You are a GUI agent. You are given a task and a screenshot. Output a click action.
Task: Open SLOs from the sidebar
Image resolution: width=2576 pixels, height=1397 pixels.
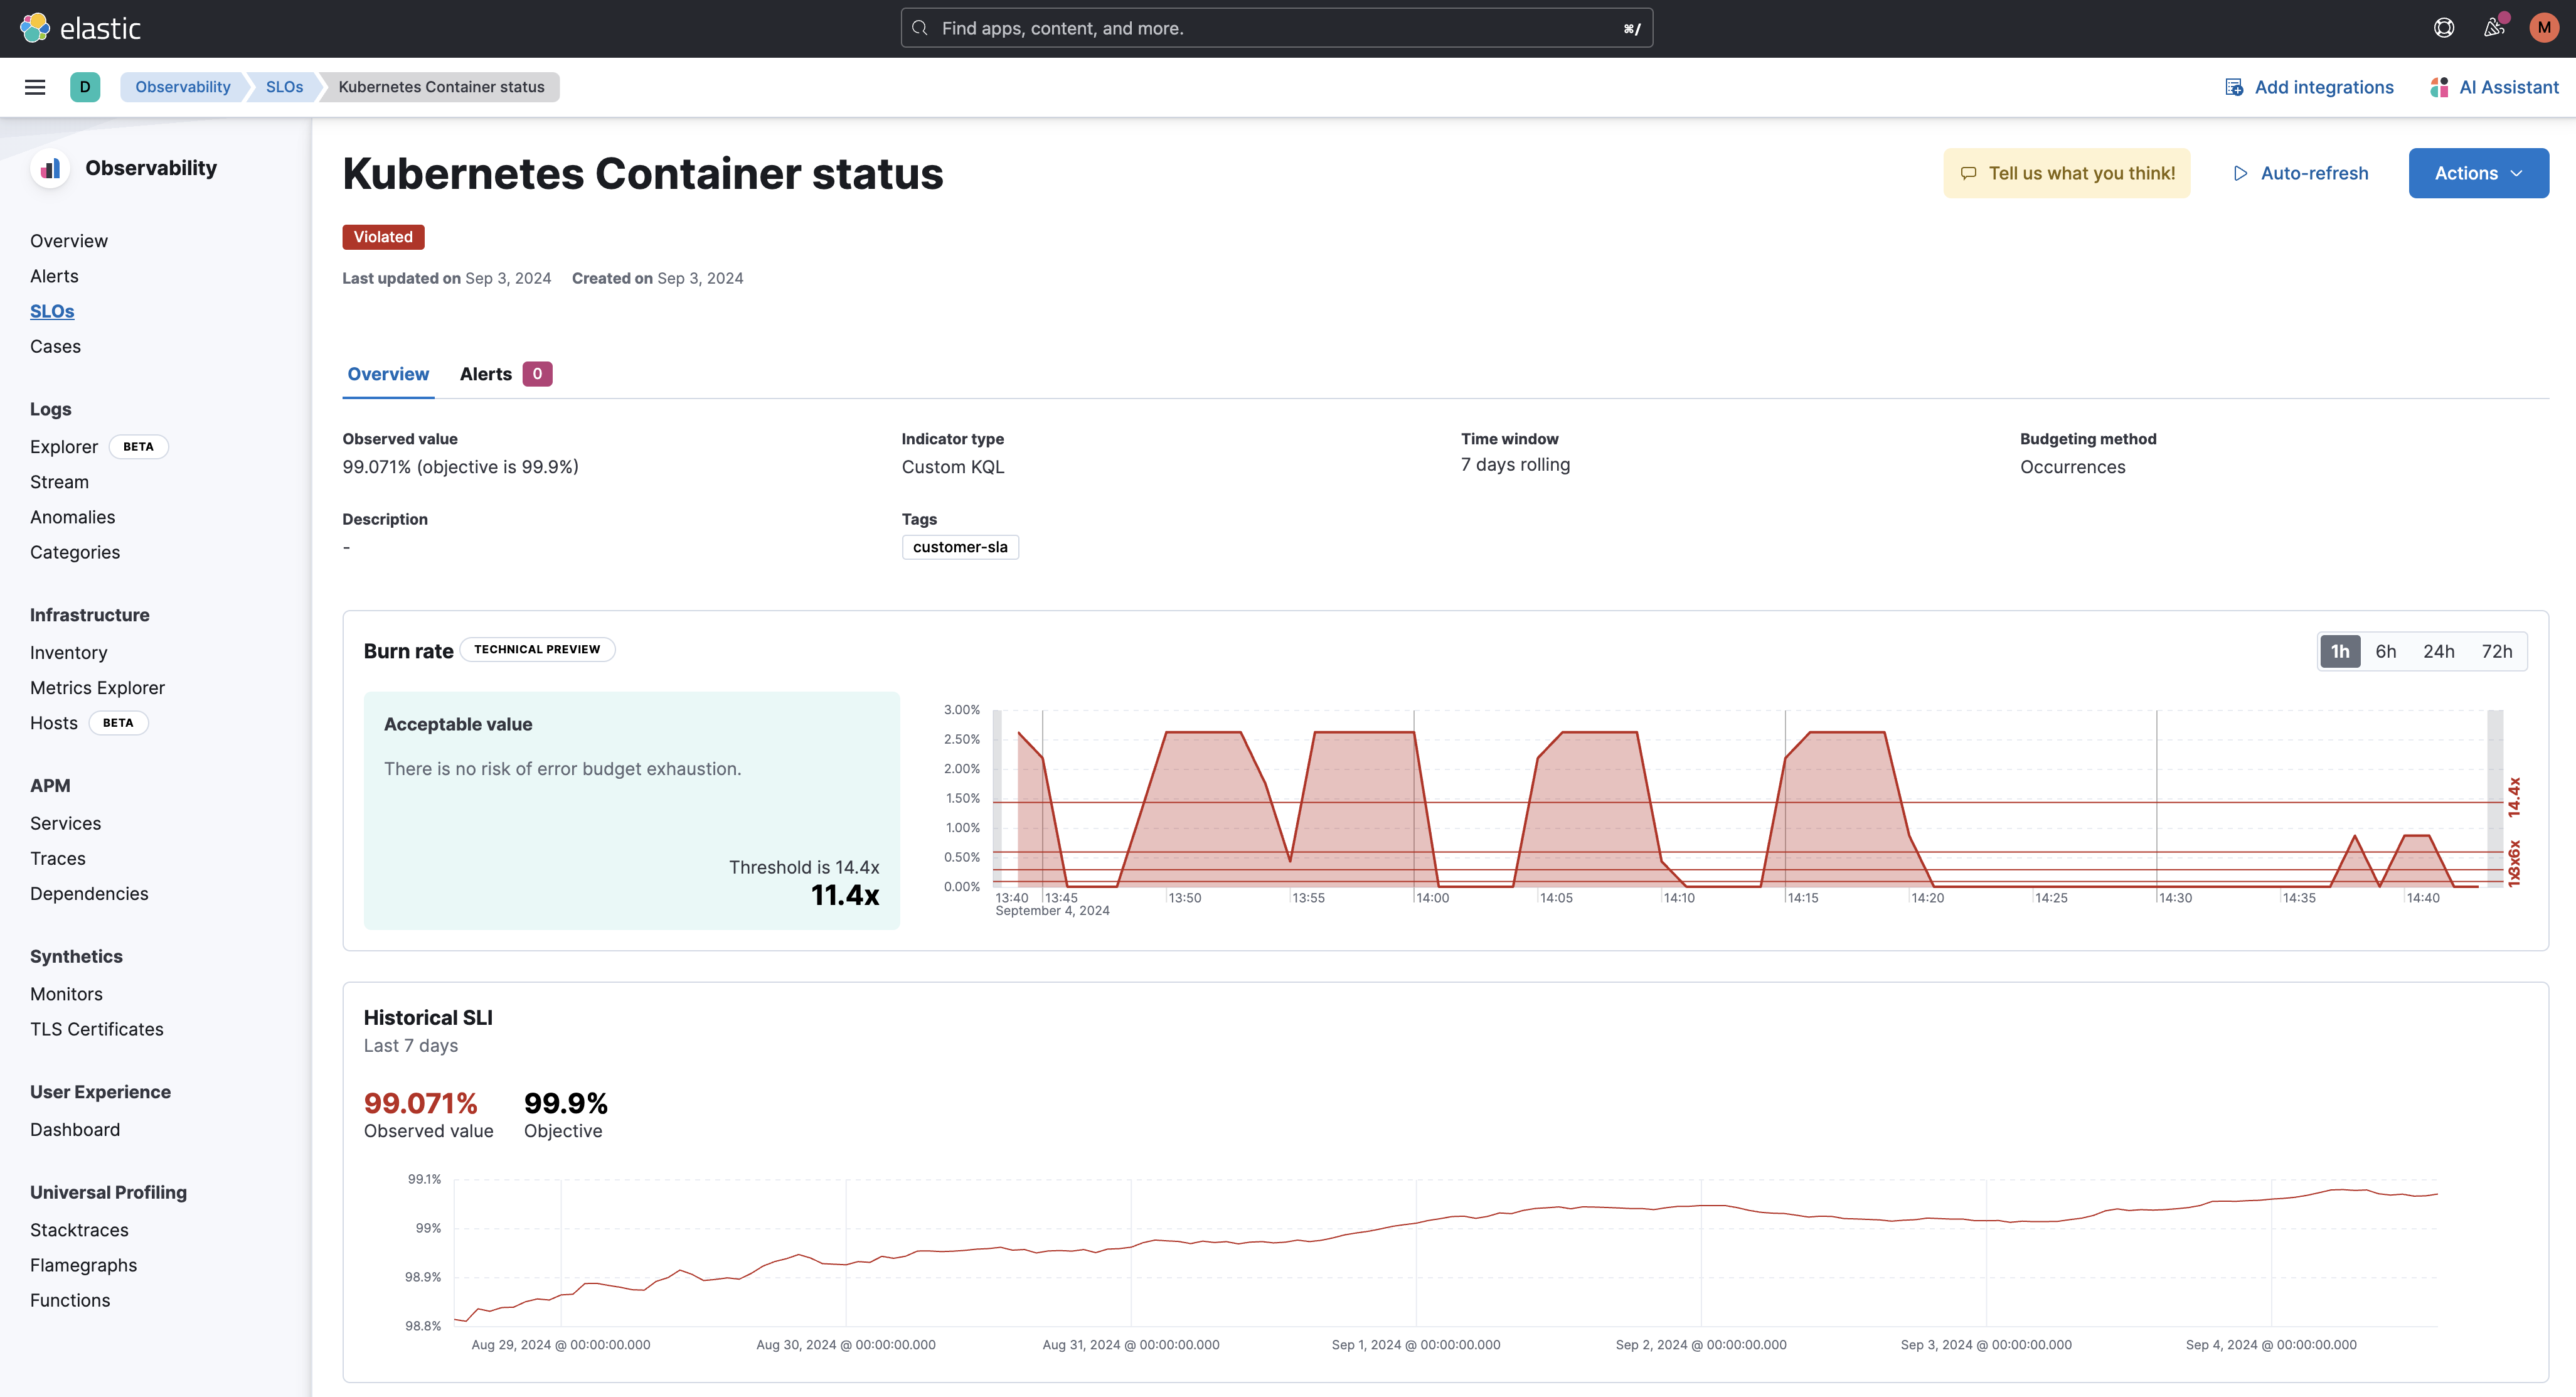(52, 311)
